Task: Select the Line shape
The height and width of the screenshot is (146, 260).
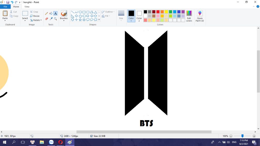Action: [73, 12]
